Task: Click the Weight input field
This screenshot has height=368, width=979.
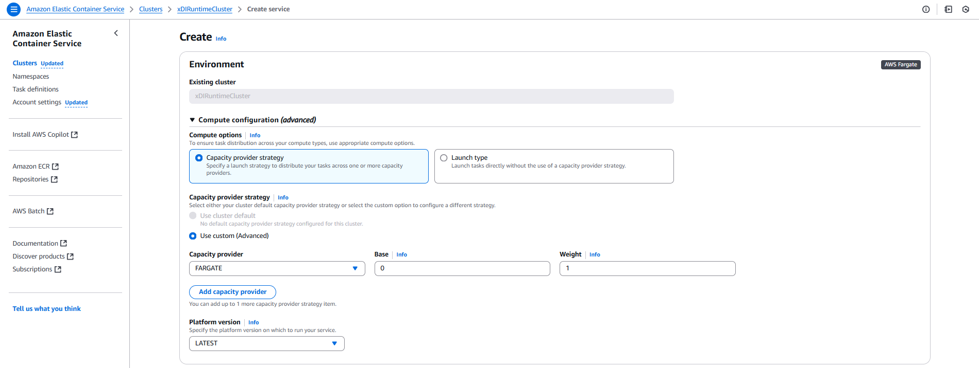Action: 647,268
